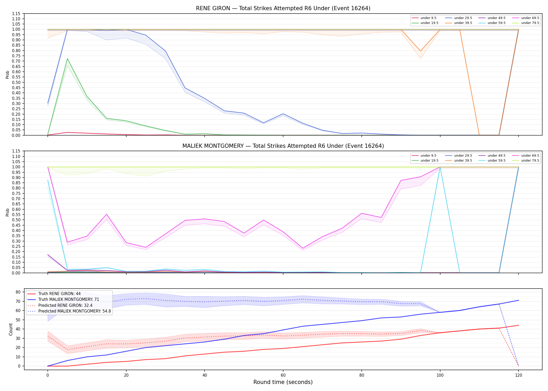This screenshot has height=391, width=548.
Task: Click the RENE GIRON chart title
Action: coord(283,8)
